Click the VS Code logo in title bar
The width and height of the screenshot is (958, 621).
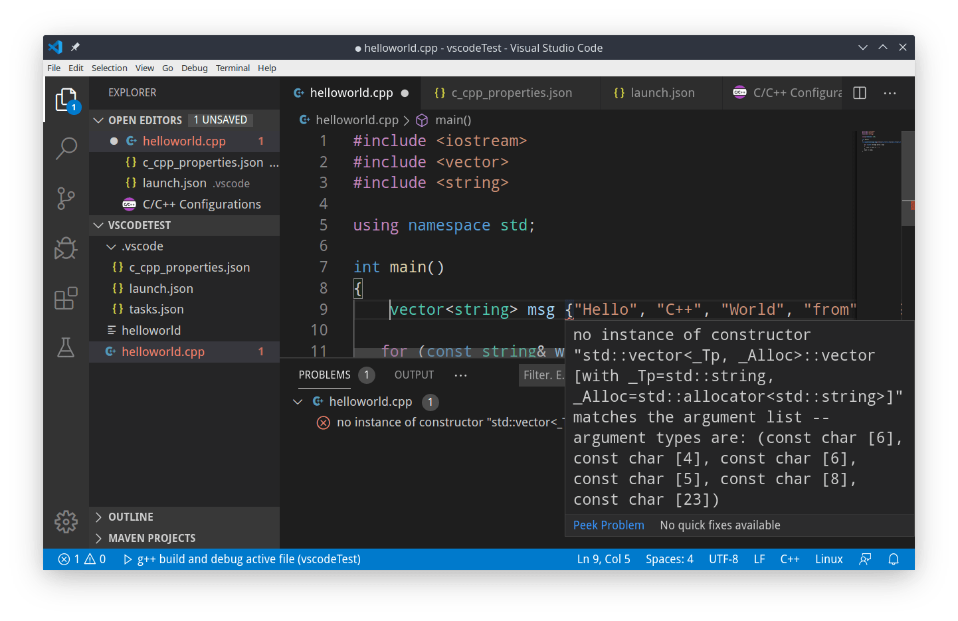point(55,47)
